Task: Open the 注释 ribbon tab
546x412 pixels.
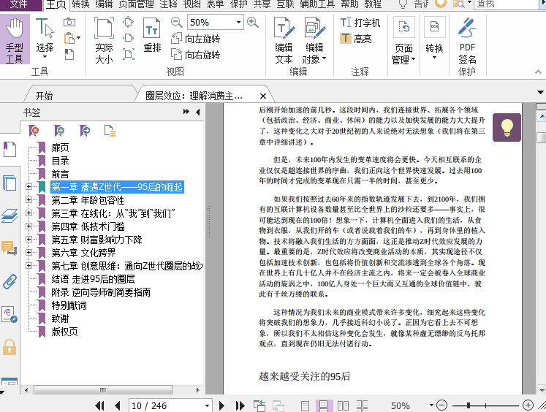Action: 167,4
